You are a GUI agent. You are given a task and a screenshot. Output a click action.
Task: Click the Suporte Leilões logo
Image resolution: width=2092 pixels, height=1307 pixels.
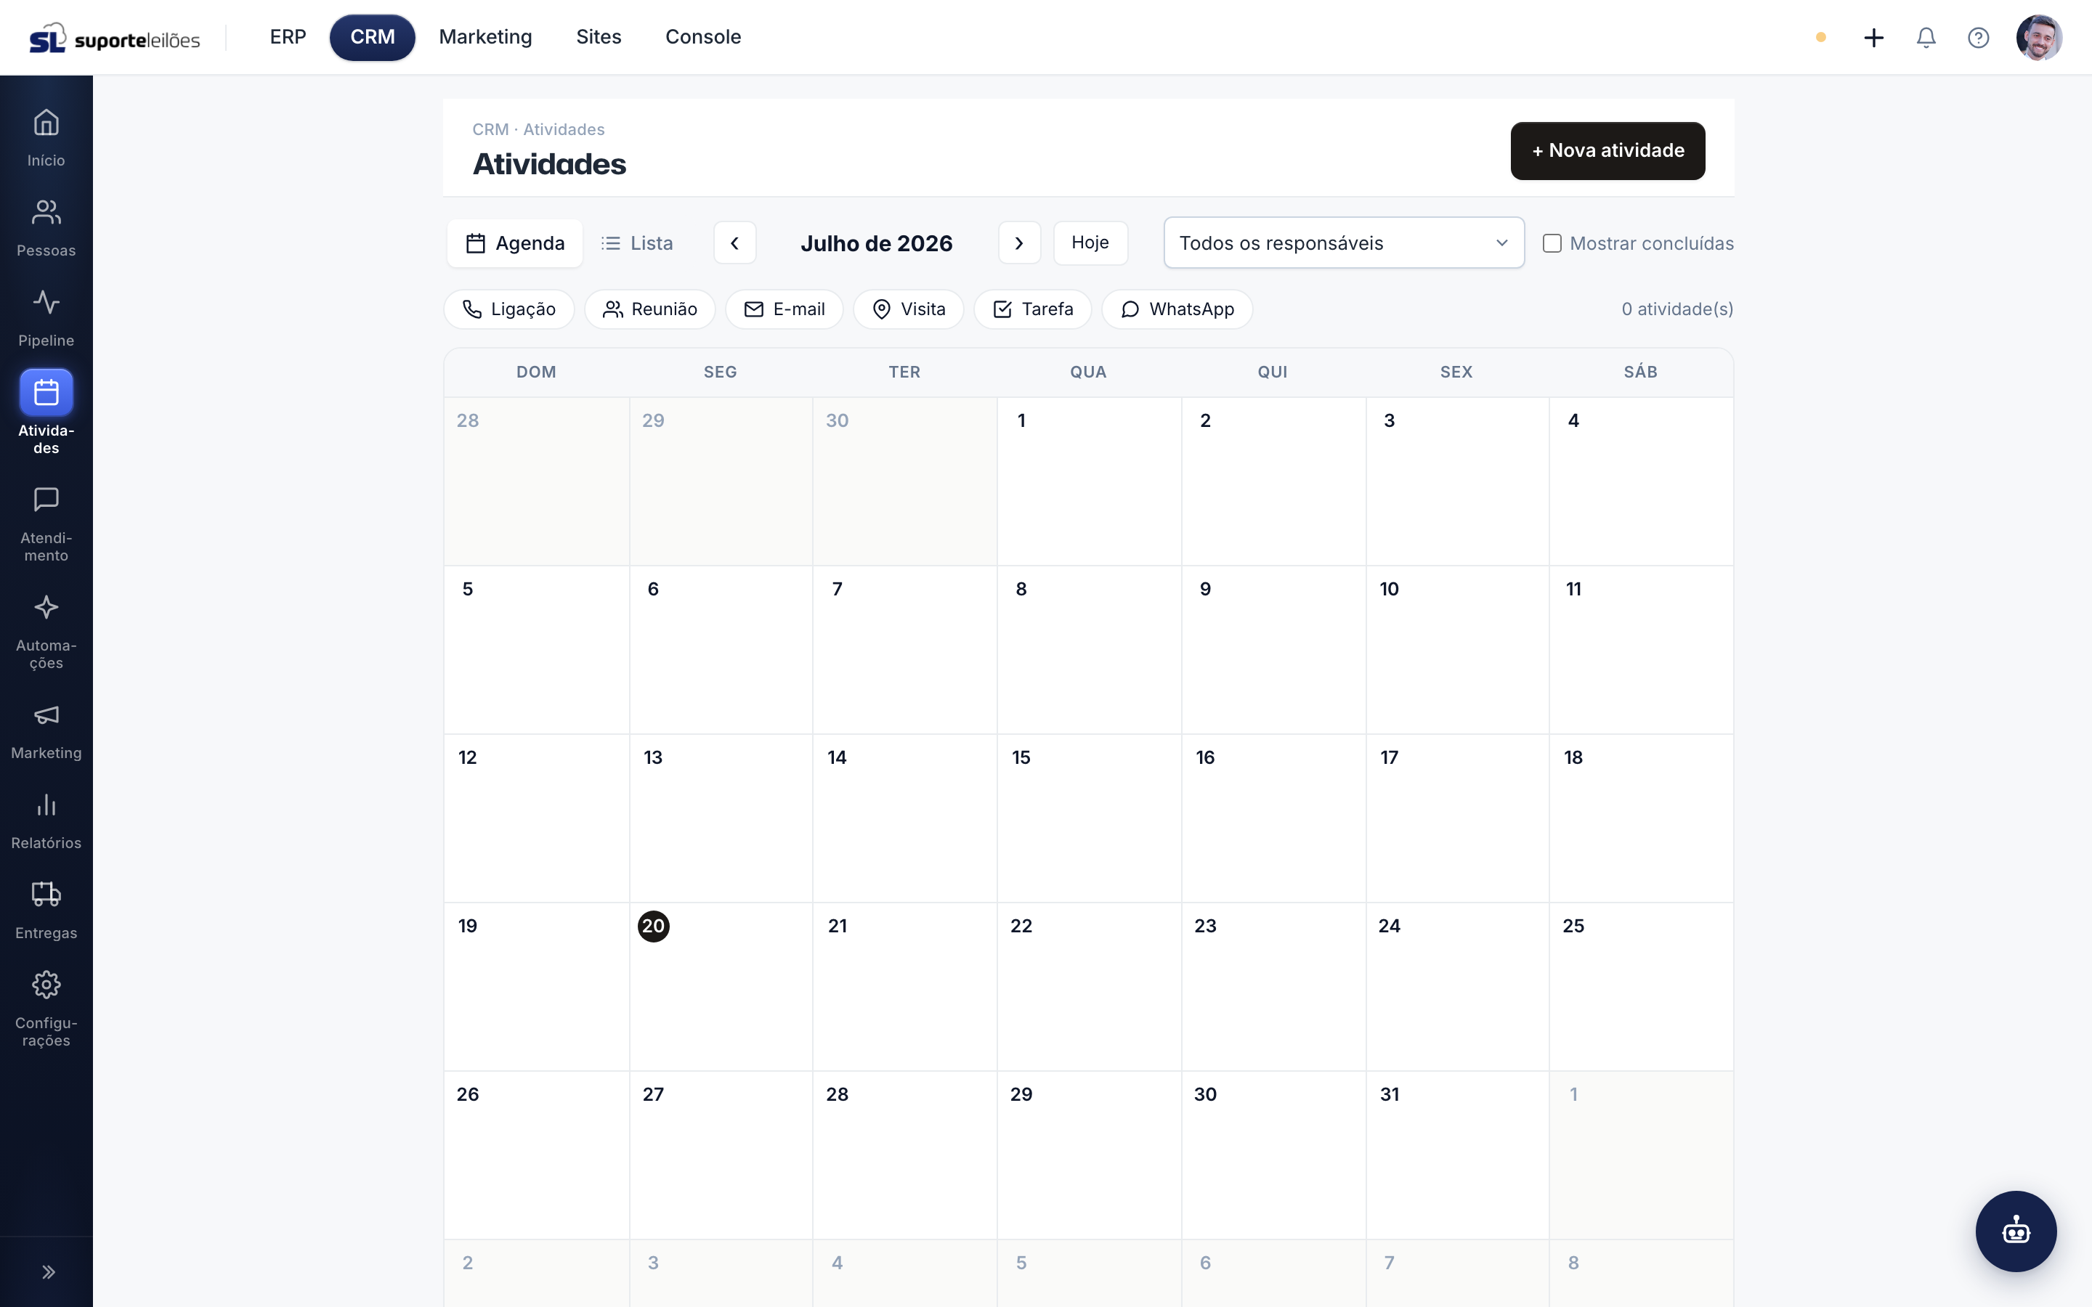click(114, 38)
